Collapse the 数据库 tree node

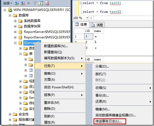pyautogui.click(x=10, y=15)
